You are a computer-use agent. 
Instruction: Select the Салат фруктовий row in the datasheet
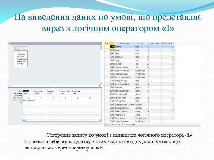pyautogui.click(x=139, y=94)
